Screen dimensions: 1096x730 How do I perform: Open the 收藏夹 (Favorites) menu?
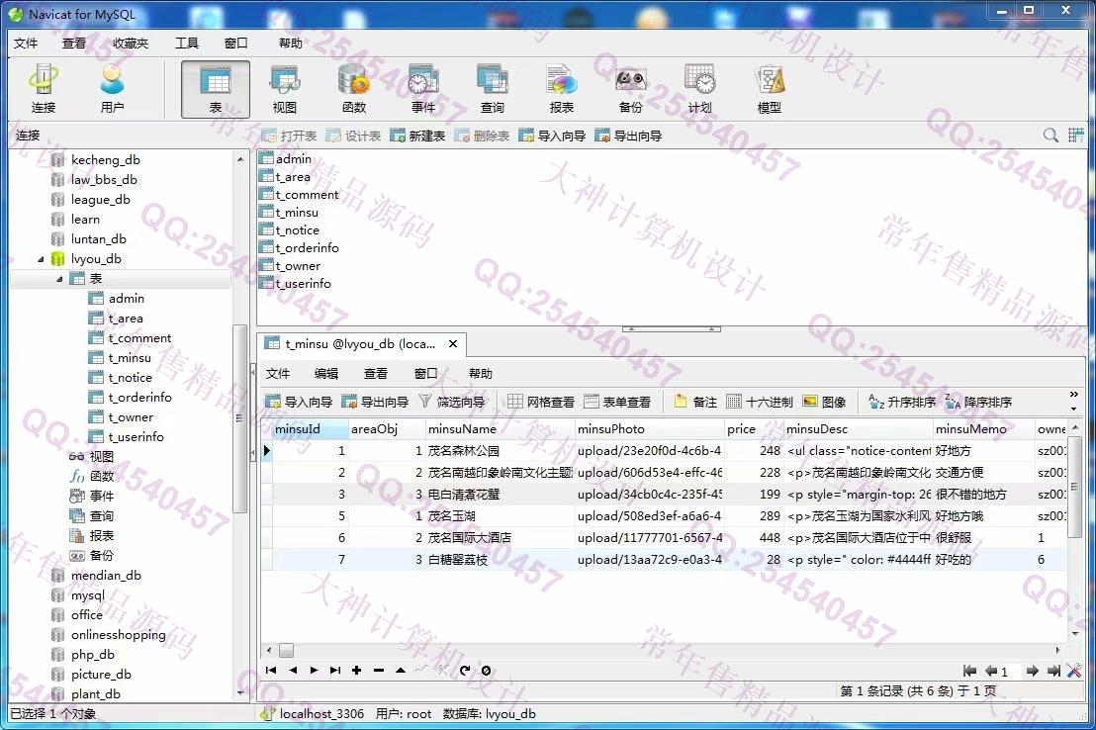coord(130,44)
